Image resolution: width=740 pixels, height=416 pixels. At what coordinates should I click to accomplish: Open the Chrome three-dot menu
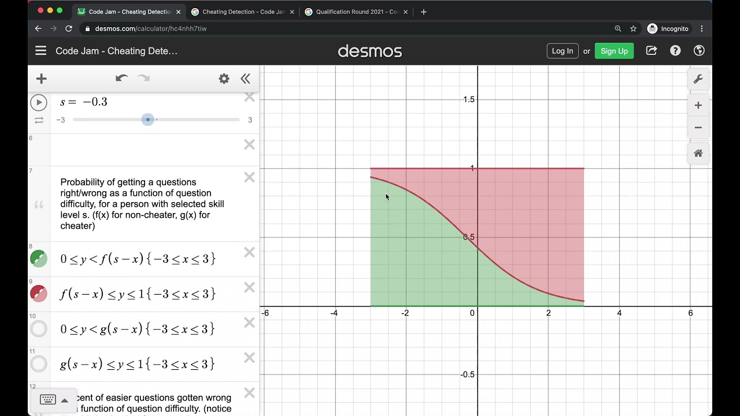click(x=702, y=28)
